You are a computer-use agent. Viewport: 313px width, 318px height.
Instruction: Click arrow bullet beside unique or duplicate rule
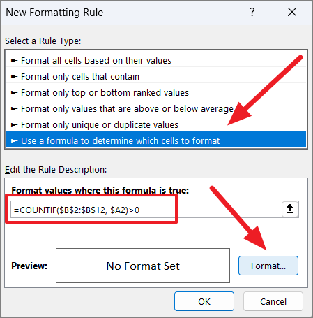click(15, 125)
